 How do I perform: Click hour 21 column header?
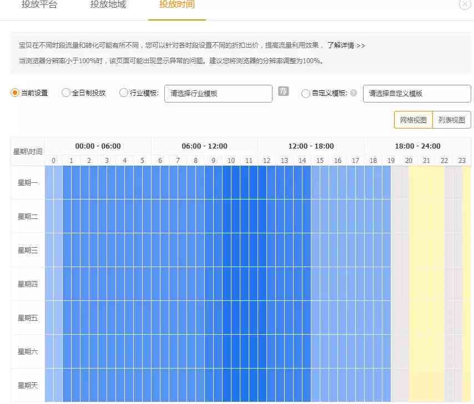coord(426,160)
